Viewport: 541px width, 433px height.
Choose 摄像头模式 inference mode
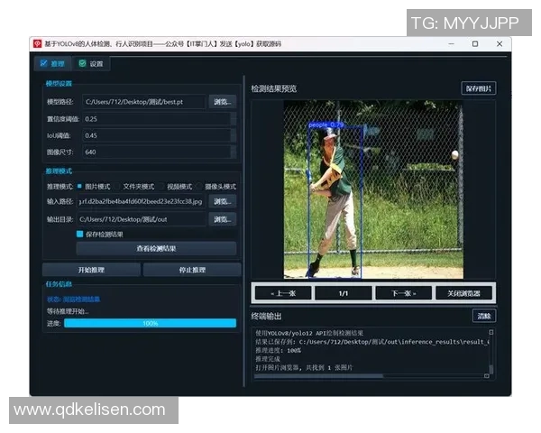200,186
